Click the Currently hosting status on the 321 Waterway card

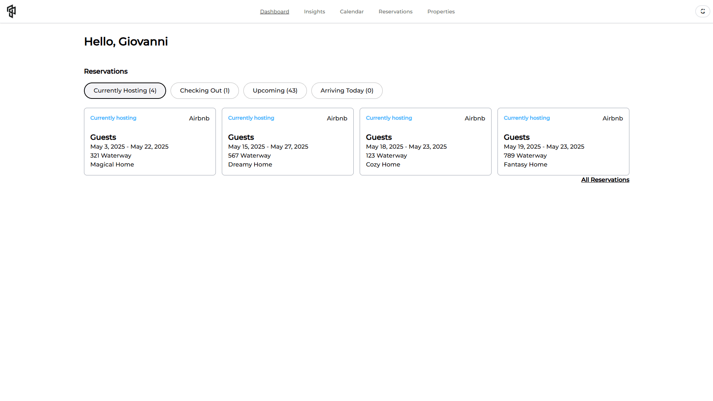pyautogui.click(x=113, y=118)
